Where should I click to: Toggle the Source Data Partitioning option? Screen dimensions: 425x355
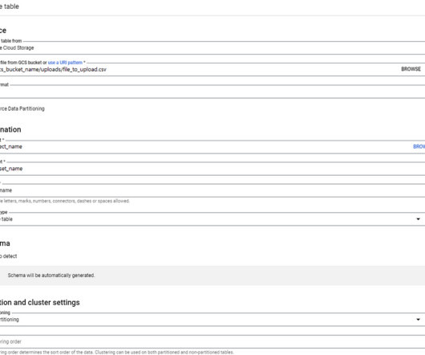(x=22, y=108)
